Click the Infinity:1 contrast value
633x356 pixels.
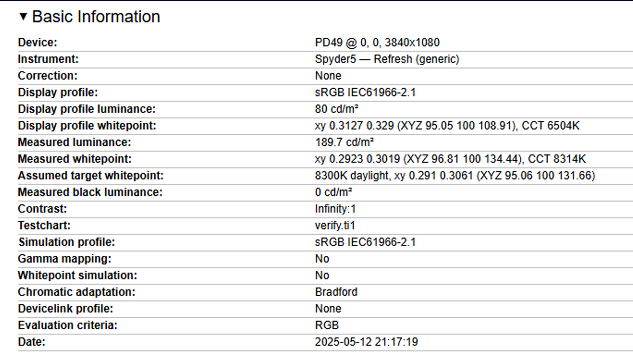[x=335, y=209]
